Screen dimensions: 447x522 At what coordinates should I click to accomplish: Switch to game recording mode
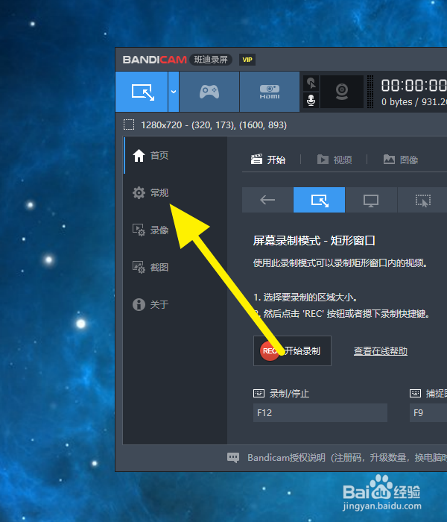(x=209, y=92)
